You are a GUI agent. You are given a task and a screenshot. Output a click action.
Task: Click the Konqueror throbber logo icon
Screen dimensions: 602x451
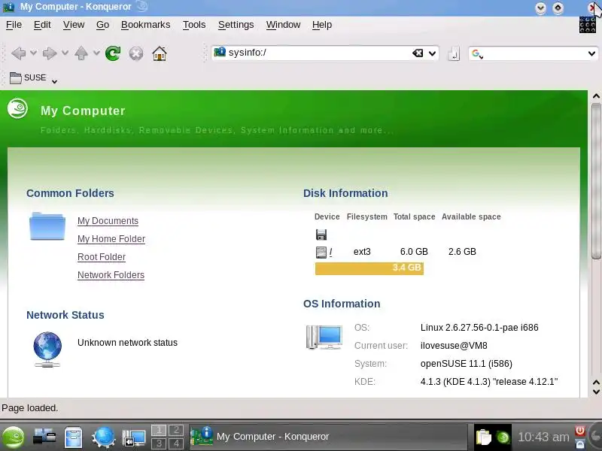pos(588,26)
